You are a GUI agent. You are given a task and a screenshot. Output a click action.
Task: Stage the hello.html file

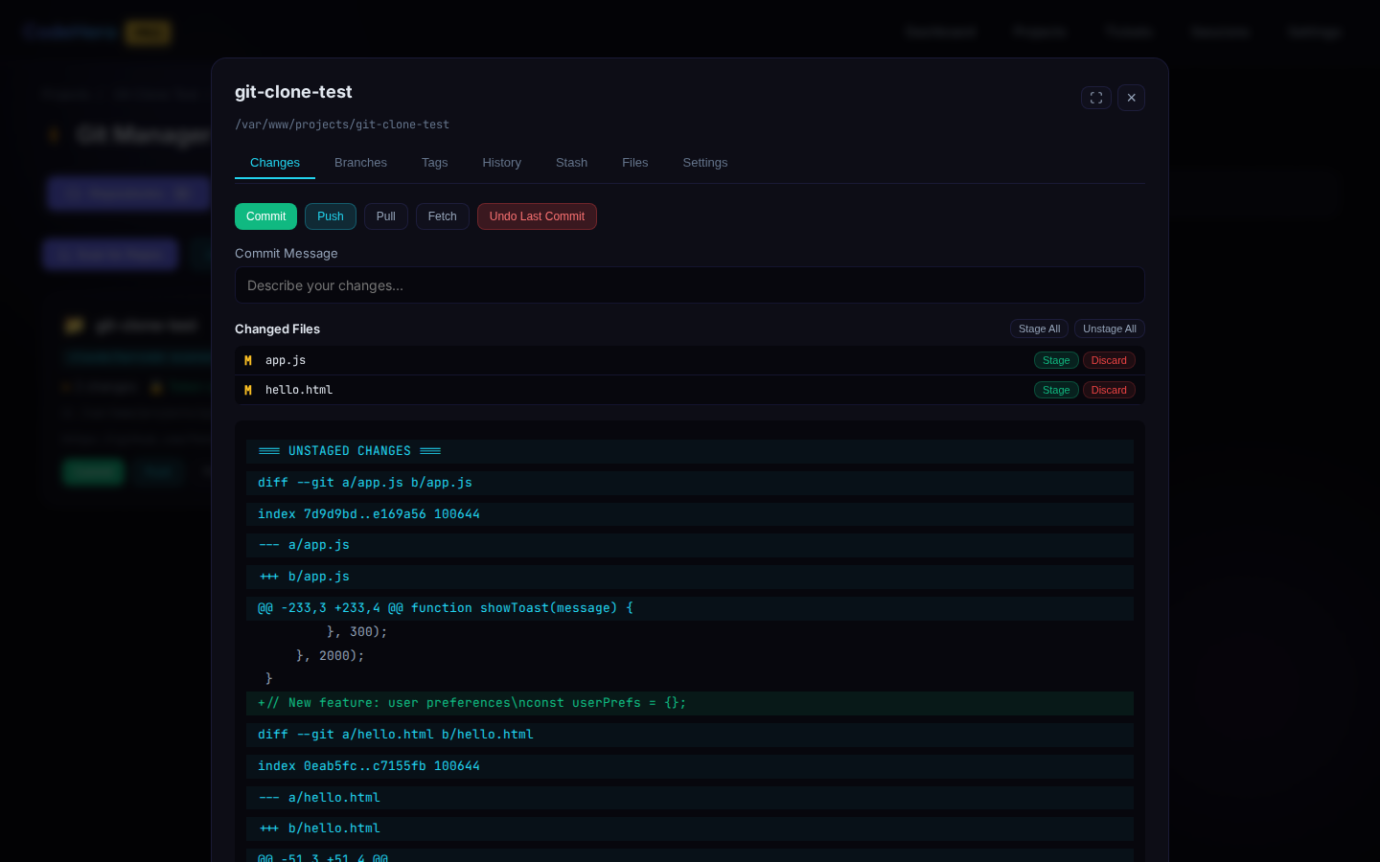(1056, 390)
